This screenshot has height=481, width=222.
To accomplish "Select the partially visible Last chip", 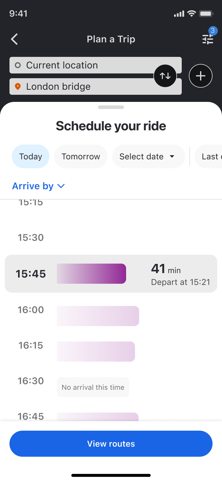I will (208, 156).
